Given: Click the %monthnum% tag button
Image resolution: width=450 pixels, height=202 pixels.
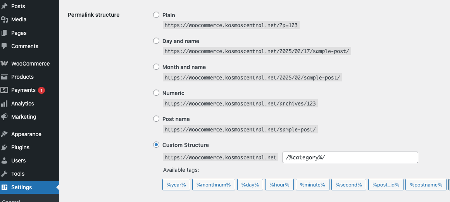Looking at the screenshot, I should pos(214,185).
